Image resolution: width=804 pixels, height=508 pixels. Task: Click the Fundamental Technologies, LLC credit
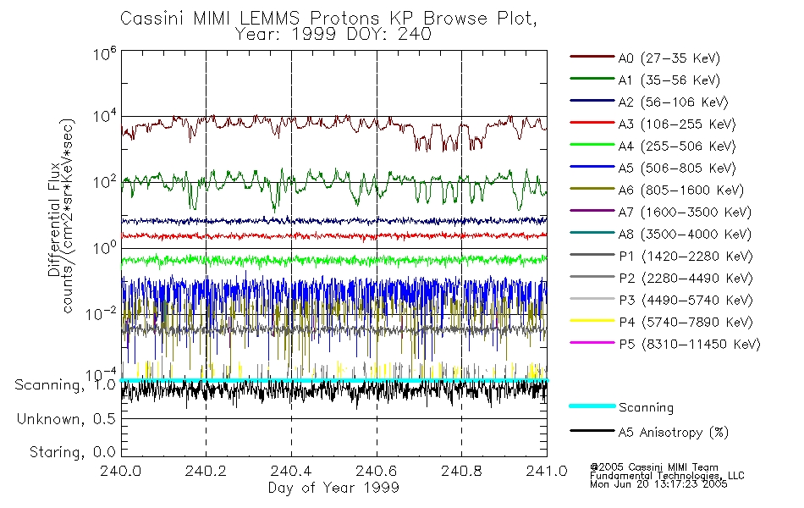(x=667, y=476)
